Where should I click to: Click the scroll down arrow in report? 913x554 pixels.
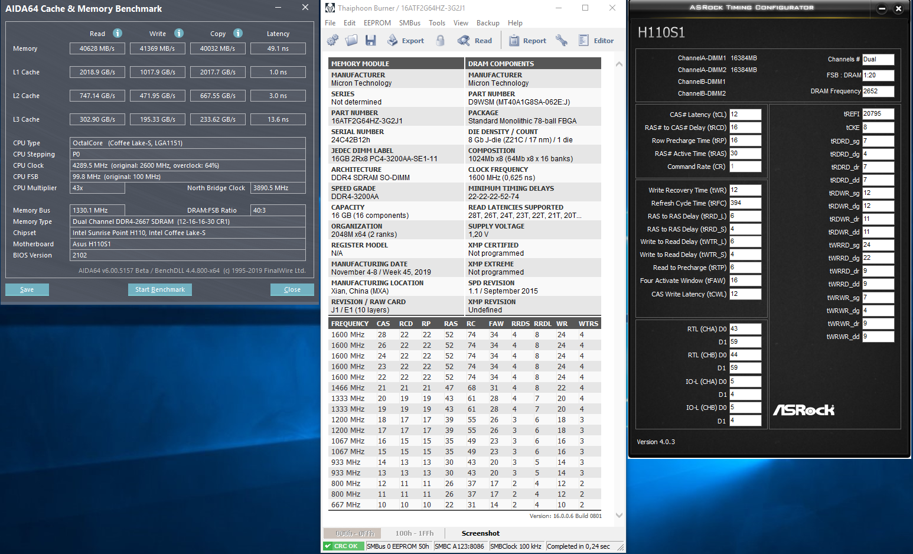pyautogui.click(x=619, y=515)
